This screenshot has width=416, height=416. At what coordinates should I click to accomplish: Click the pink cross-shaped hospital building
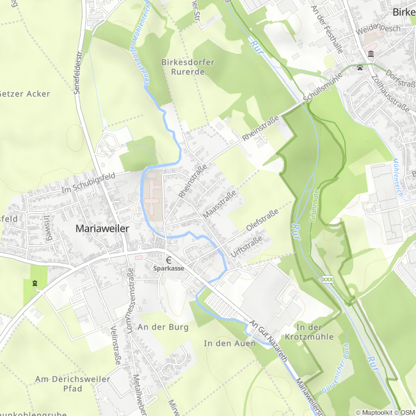(153, 197)
